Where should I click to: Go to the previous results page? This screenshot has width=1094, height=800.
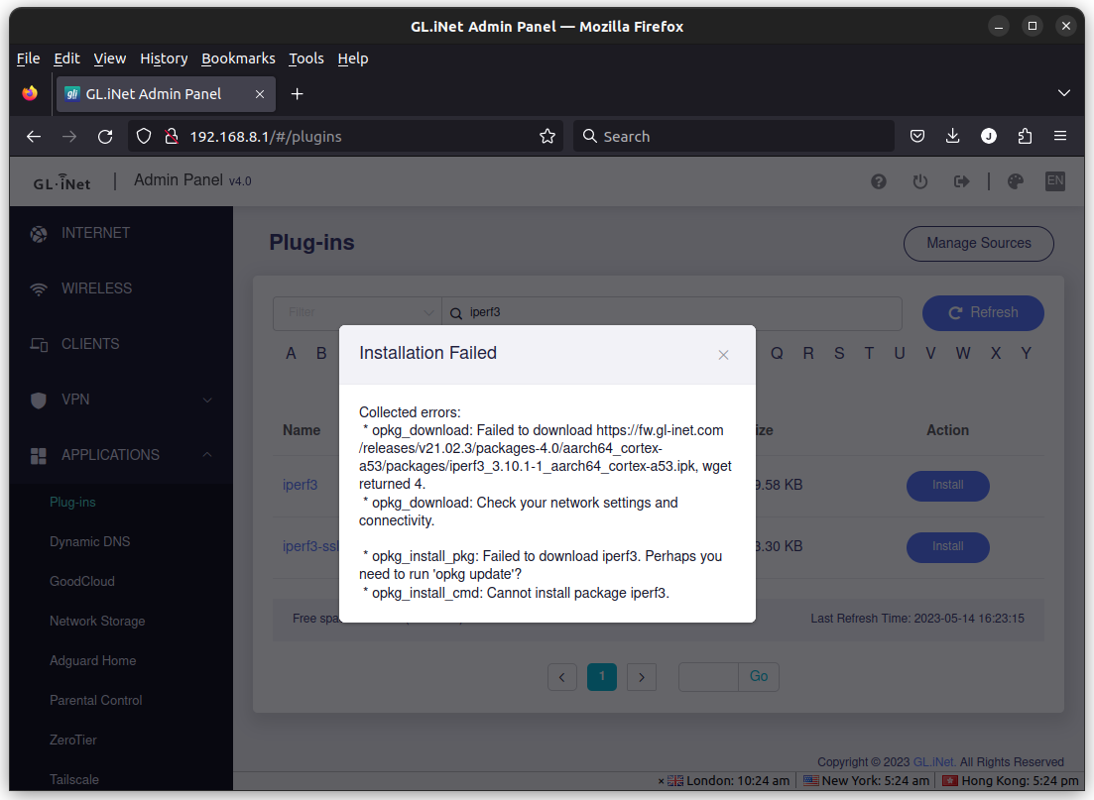click(562, 677)
